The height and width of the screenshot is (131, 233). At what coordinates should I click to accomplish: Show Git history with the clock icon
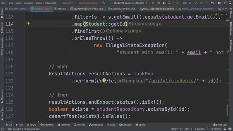click(x=206, y=3)
